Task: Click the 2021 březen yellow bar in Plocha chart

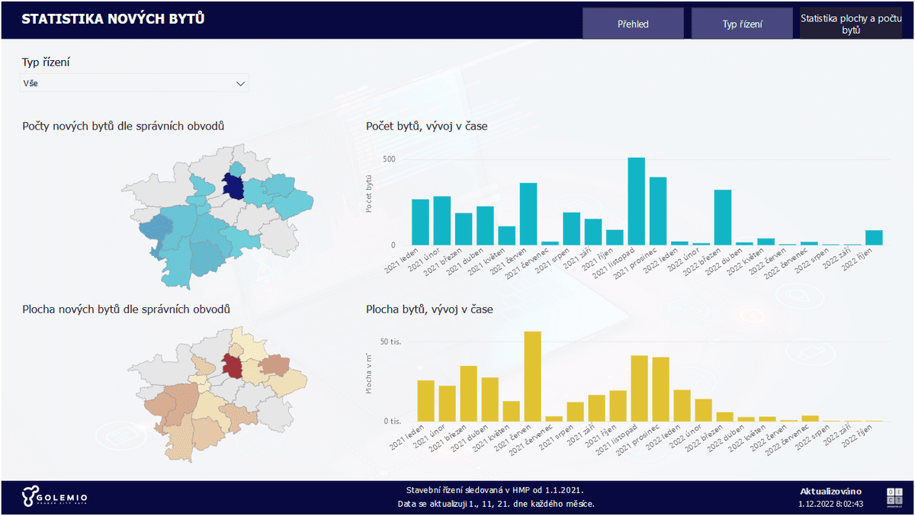Action: coord(468,394)
